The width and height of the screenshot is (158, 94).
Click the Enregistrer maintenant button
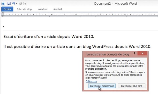click(x=102, y=86)
